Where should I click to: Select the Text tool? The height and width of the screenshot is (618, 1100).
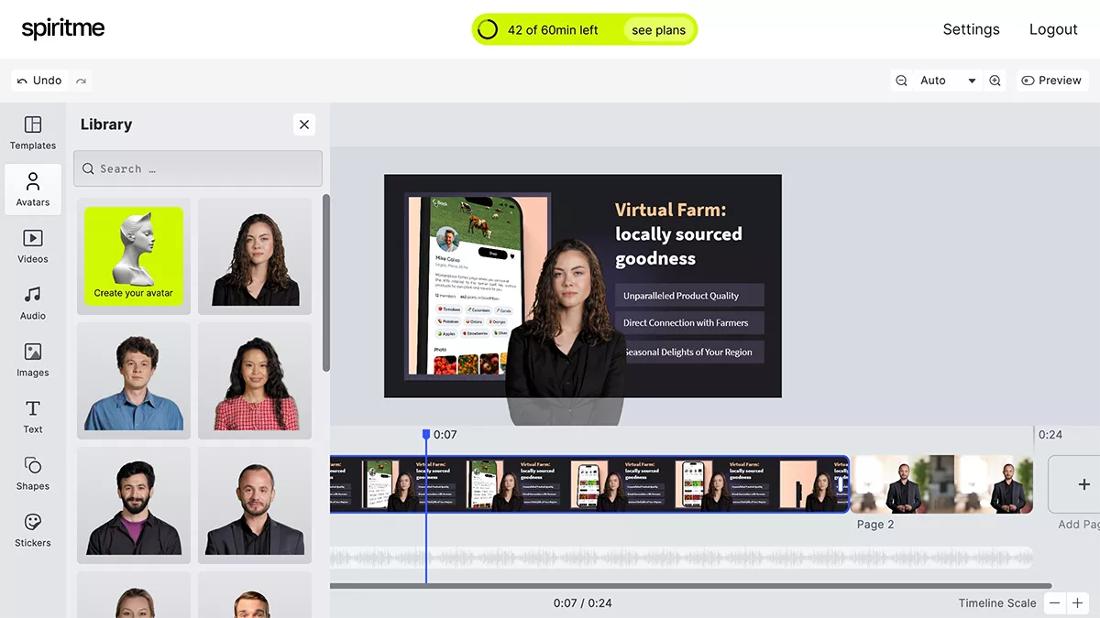pyautogui.click(x=33, y=417)
